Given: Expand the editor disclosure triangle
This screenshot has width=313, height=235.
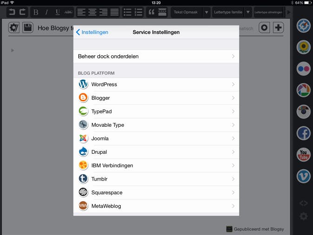Looking at the screenshot, I should pyautogui.click(x=13, y=50).
